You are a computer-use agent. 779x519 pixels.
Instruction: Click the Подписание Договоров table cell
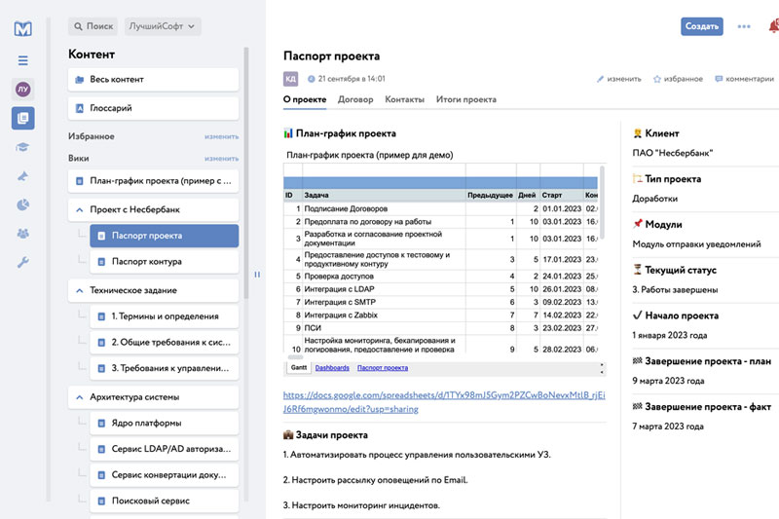coord(384,208)
